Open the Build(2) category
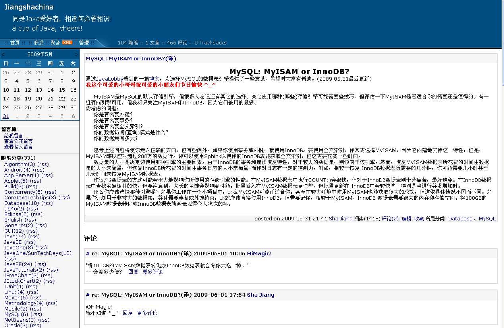Screen dimensions: 504x328 tap(15, 186)
